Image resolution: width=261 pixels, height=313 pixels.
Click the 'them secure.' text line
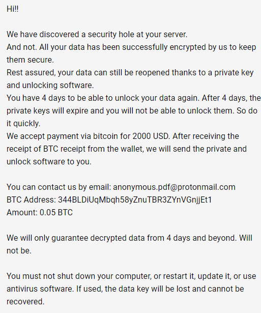tap(30, 60)
